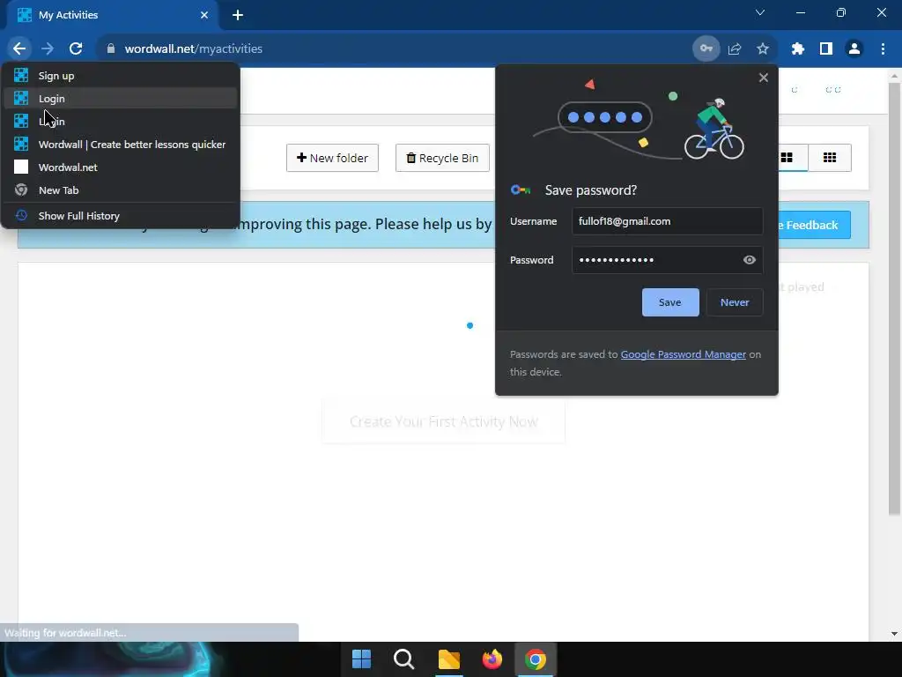Select Sign up in history dropdown

pos(120,76)
